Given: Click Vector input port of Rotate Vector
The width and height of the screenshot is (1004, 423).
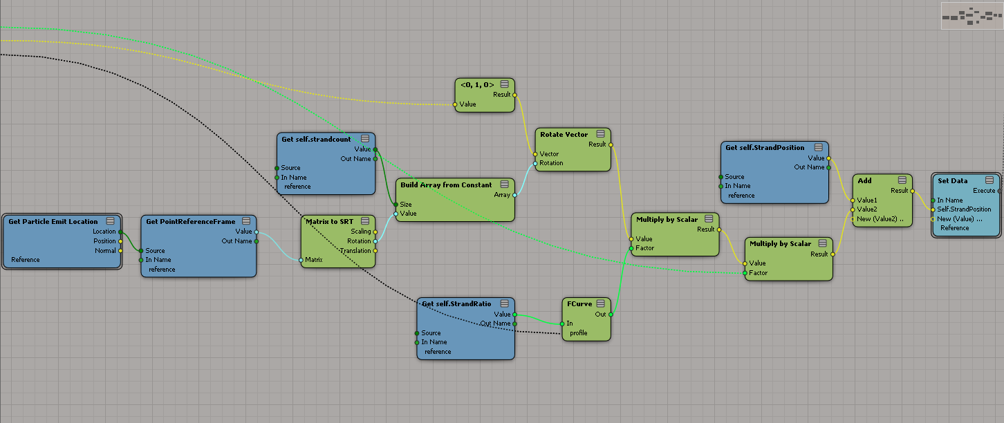Looking at the screenshot, I should (534, 154).
